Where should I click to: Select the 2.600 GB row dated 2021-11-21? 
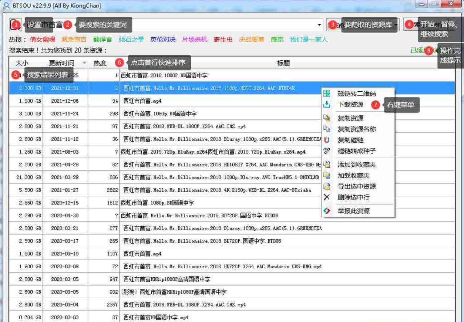[x=232, y=126]
